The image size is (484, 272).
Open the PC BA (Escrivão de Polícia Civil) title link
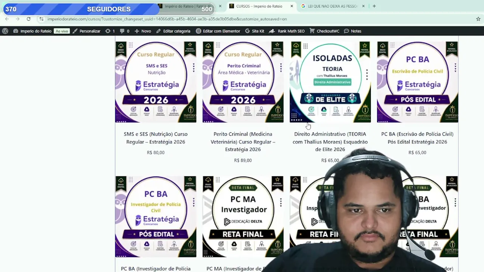tap(417, 138)
